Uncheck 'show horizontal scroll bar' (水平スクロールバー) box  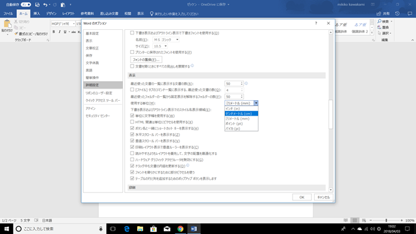132,135
